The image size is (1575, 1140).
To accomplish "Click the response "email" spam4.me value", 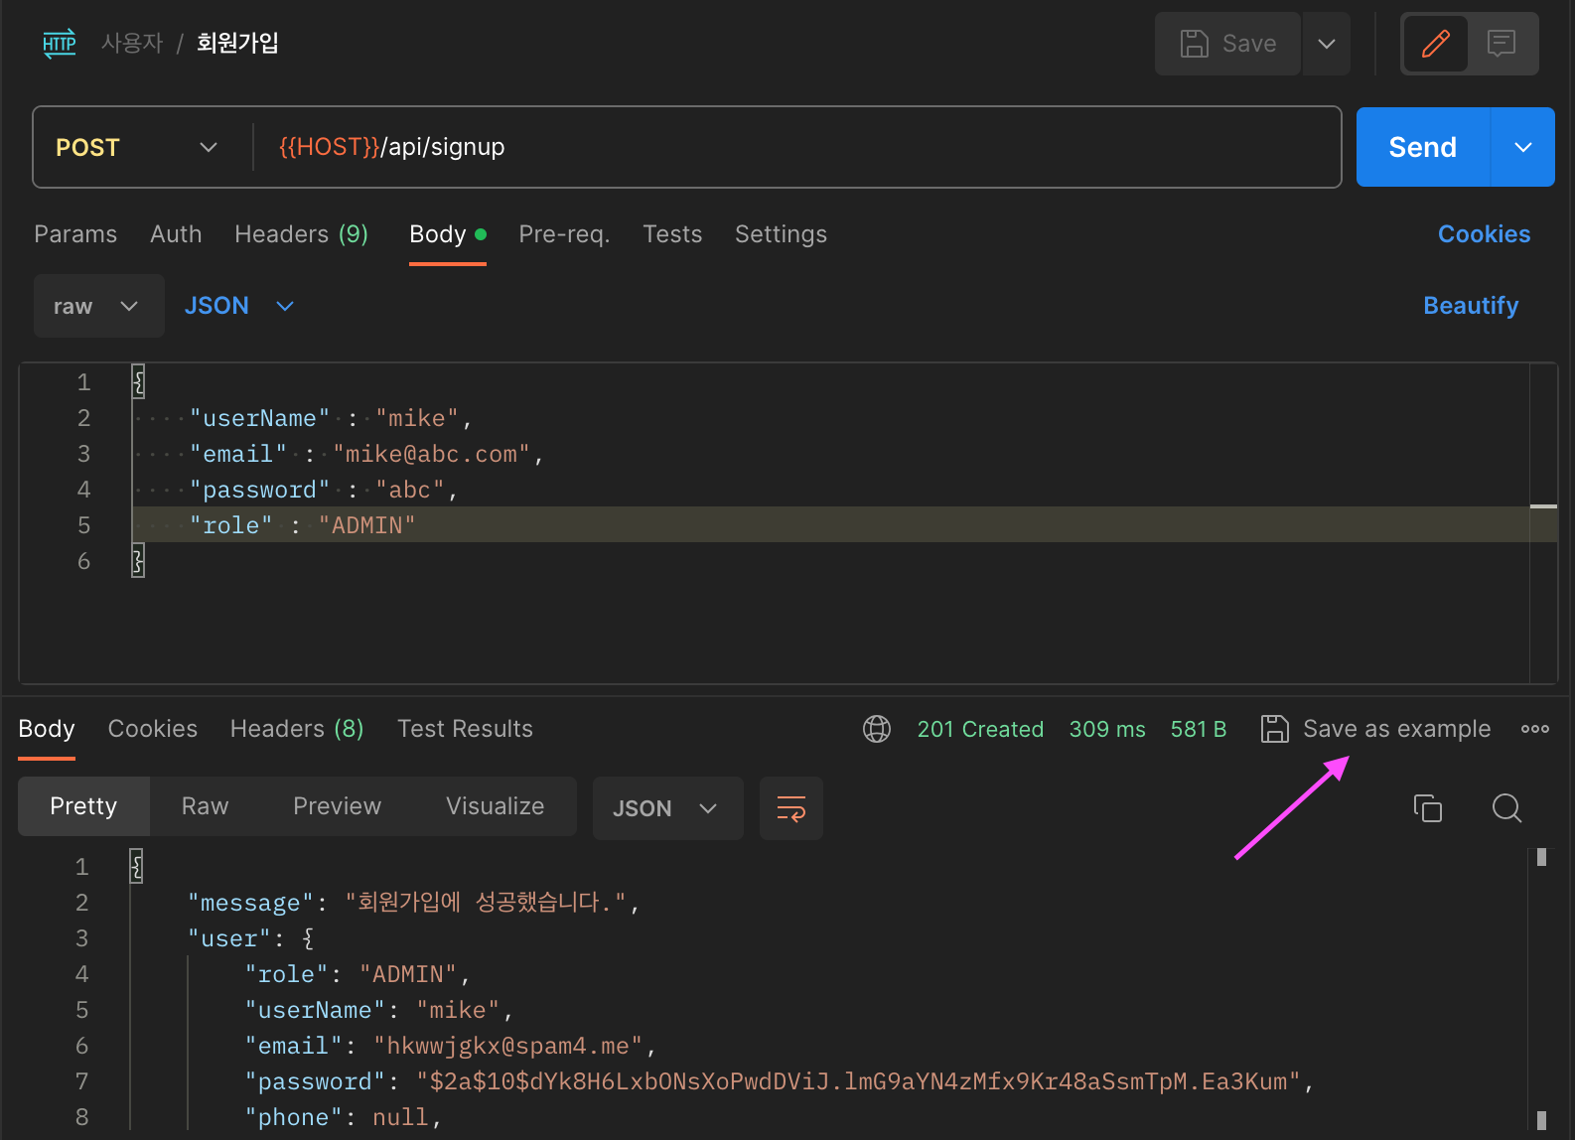I will (507, 1046).
